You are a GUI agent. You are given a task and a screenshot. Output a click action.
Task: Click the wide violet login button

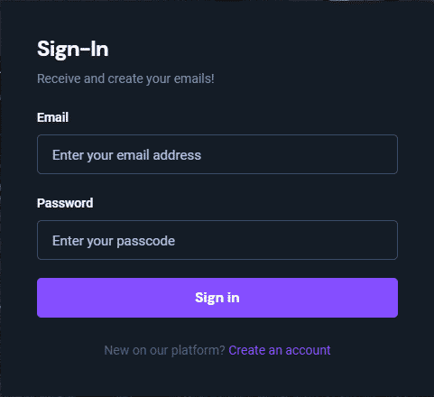[x=217, y=298]
